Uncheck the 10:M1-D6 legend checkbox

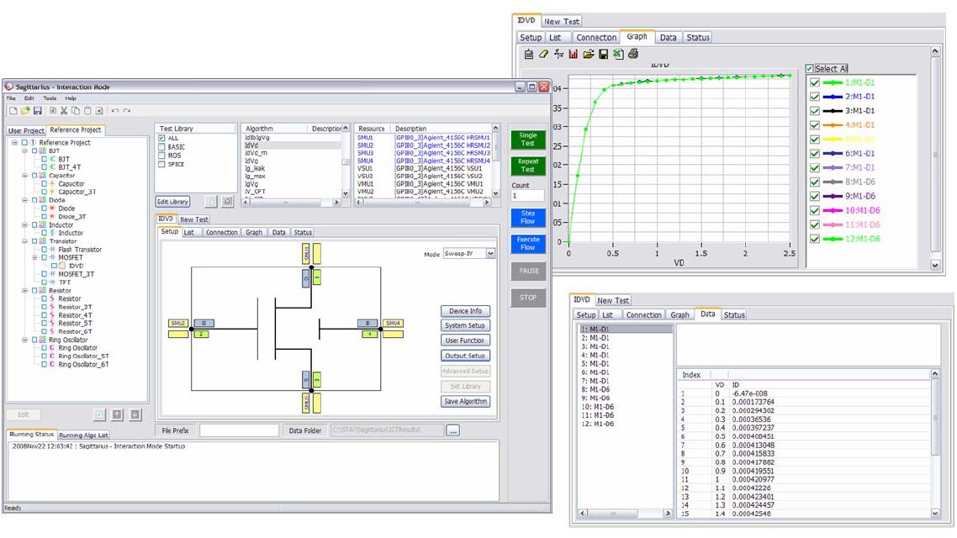tap(815, 210)
